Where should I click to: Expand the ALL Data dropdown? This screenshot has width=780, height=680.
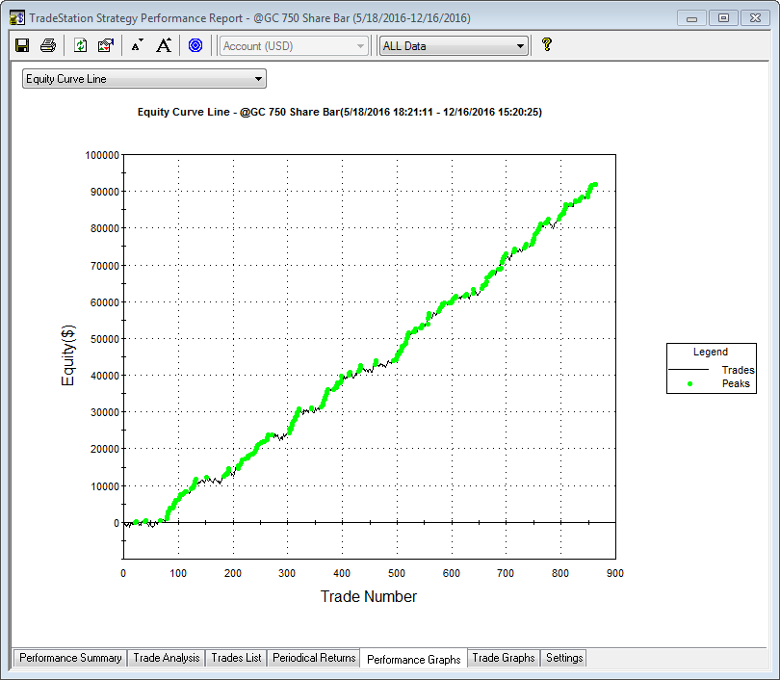(x=520, y=46)
